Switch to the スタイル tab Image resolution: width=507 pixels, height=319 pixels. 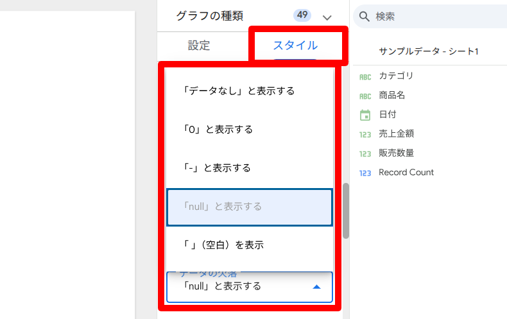click(295, 46)
